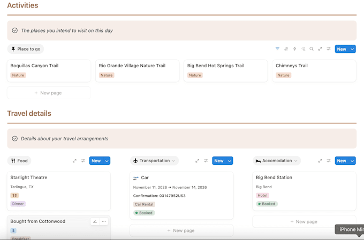Open view settings sliders icon for Activities

coord(329,49)
